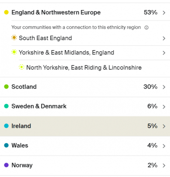Screen dimensions: 170x177
Task: Click the North Yorkshire sub-community dotted icon
Action: pos(21,67)
